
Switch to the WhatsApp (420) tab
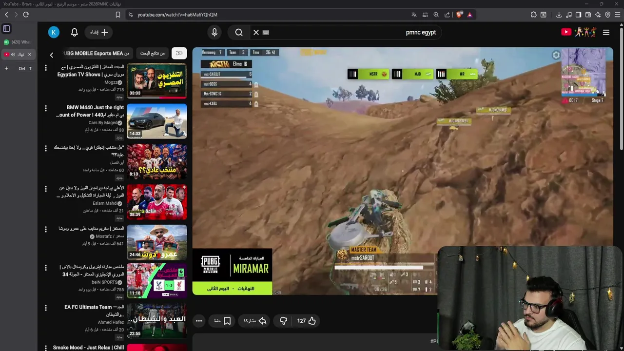[18, 42]
